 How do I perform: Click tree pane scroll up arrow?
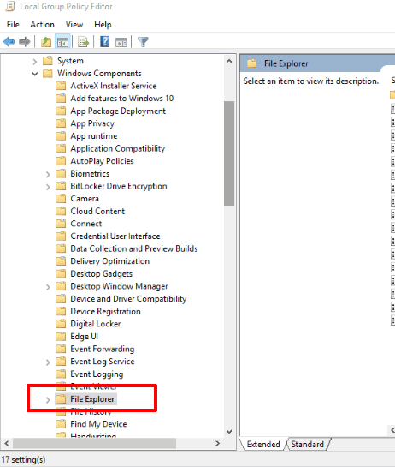(x=229, y=61)
